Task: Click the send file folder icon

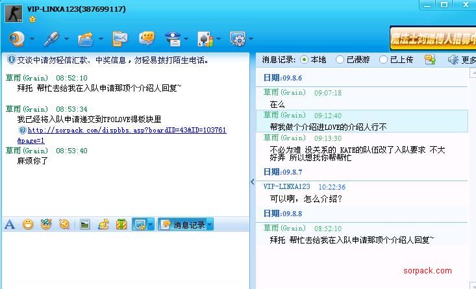Action: click(85, 39)
